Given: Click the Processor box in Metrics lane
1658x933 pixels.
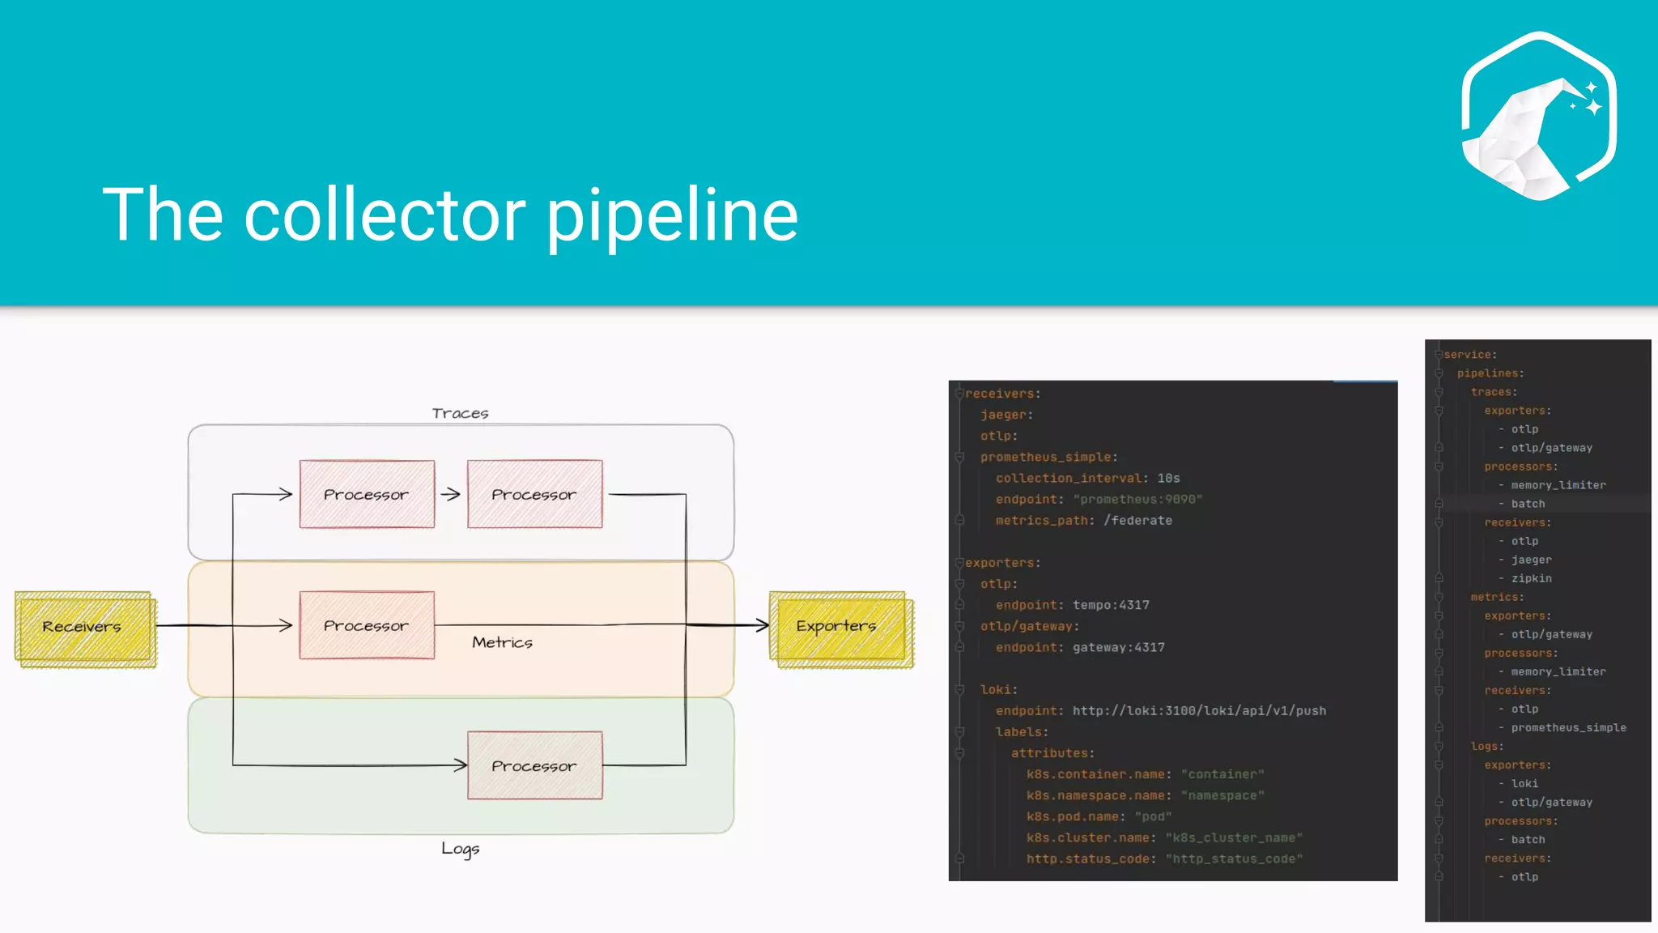Looking at the screenshot, I should [x=367, y=625].
